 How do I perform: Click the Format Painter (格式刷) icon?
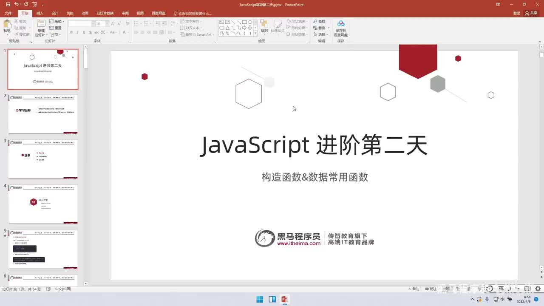(16, 34)
